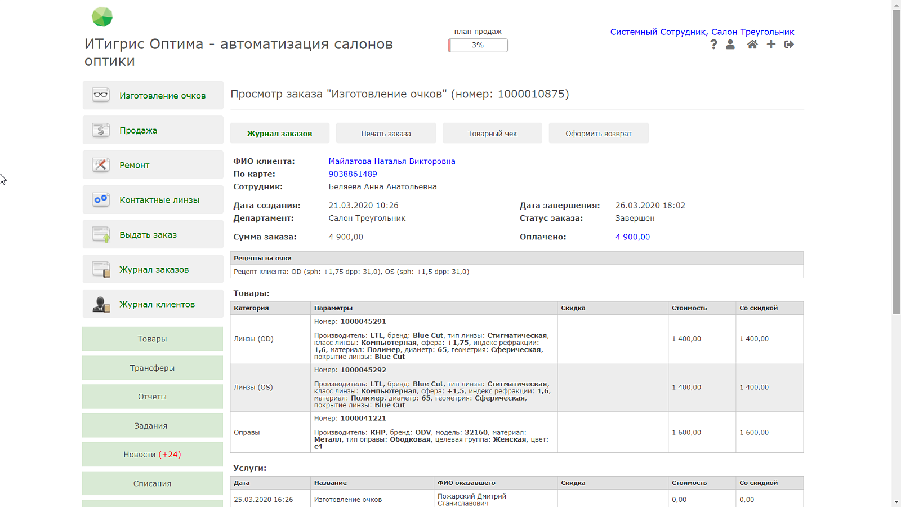The image size is (901, 507).
Task: Open Журнал заказов in sidebar
Action: (153, 269)
